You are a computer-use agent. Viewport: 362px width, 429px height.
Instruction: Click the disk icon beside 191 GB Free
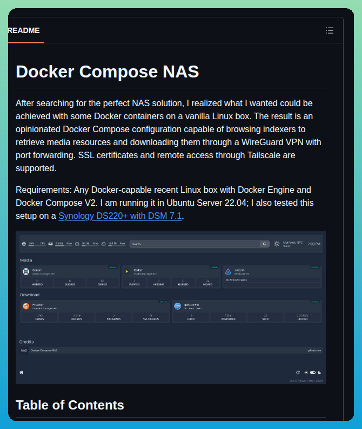[x=77, y=244]
